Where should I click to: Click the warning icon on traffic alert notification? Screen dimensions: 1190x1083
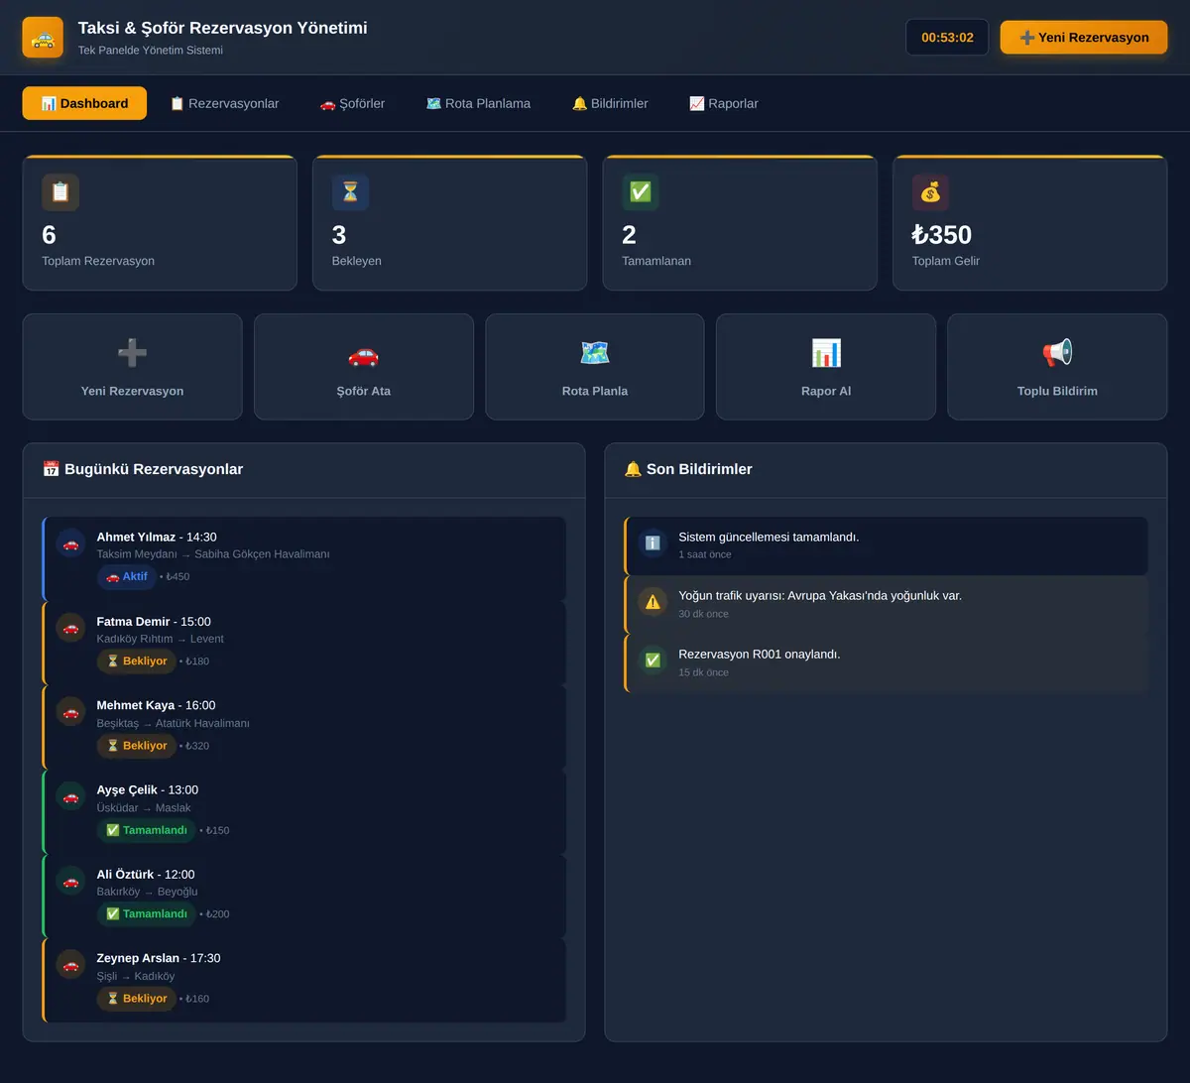tap(653, 602)
